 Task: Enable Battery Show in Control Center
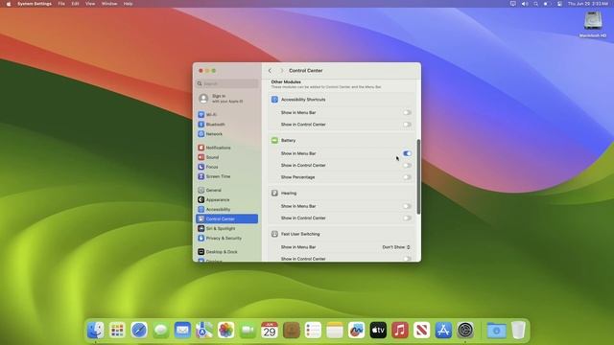(407, 166)
